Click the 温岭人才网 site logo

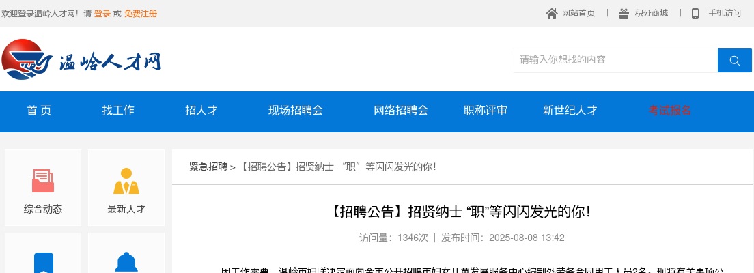(82, 61)
